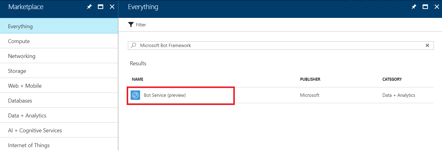Pin the Marketplace blade
The image size is (442, 159).
coord(89,7)
